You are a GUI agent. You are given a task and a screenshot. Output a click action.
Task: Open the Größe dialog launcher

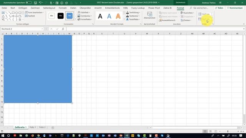213,24
